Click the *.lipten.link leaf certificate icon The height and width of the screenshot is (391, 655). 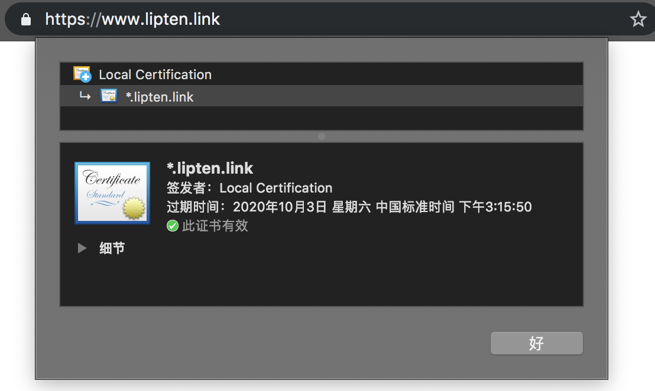(109, 96)
